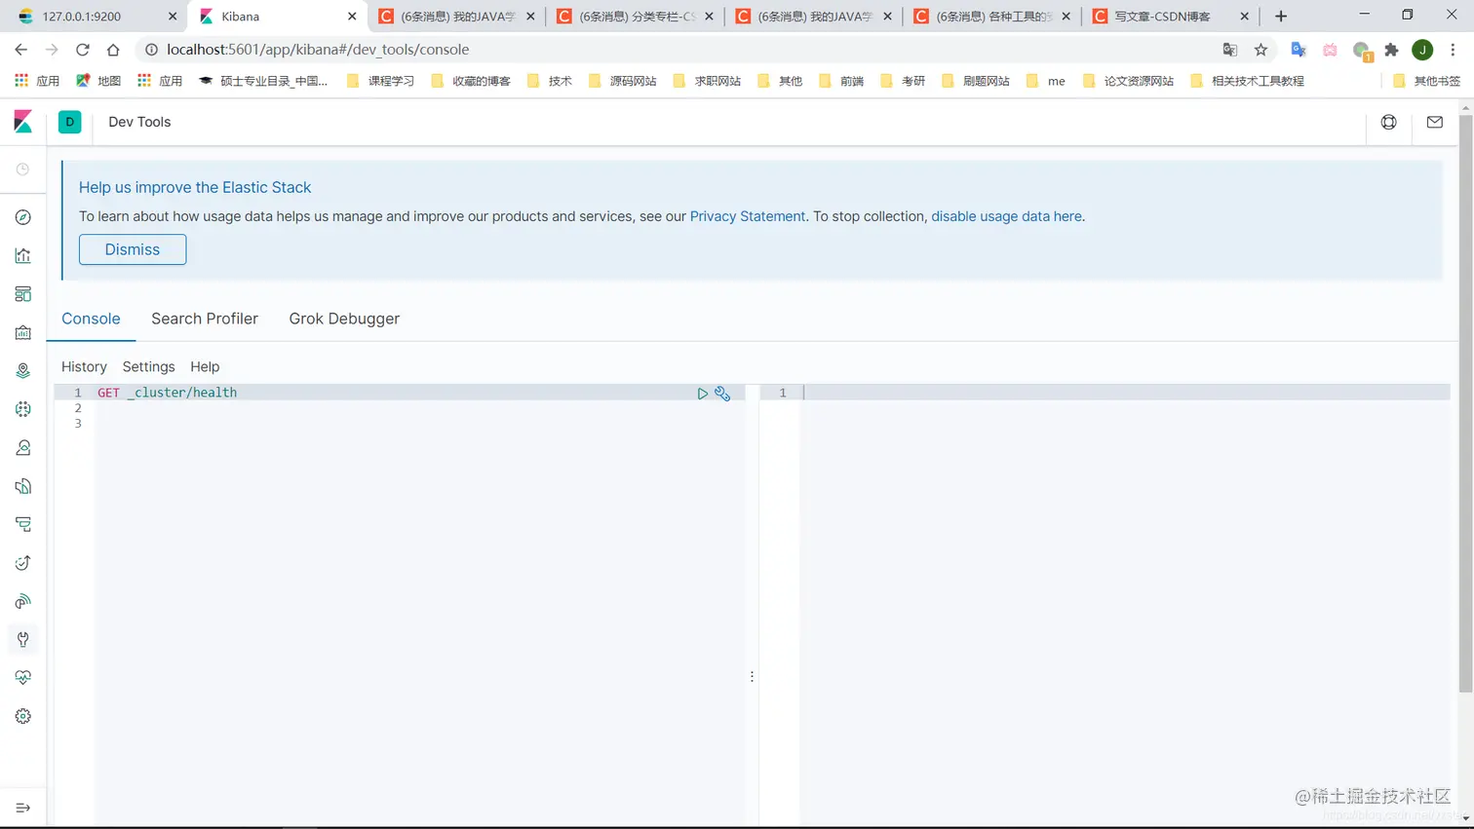1474x829 pixels.
Task: Switch to the Search Profiler tab
Action: pyautogui.click(x=205, y=319)
